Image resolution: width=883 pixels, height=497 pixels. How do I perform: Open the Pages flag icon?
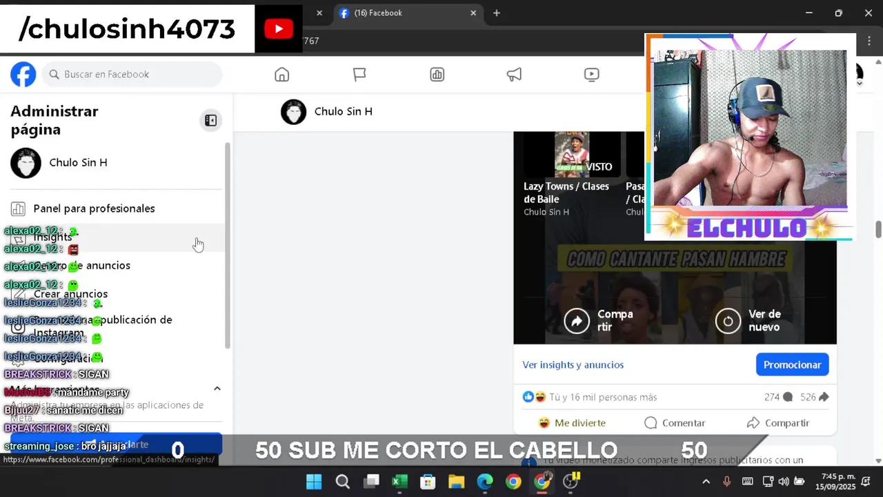tap(359, 75)
